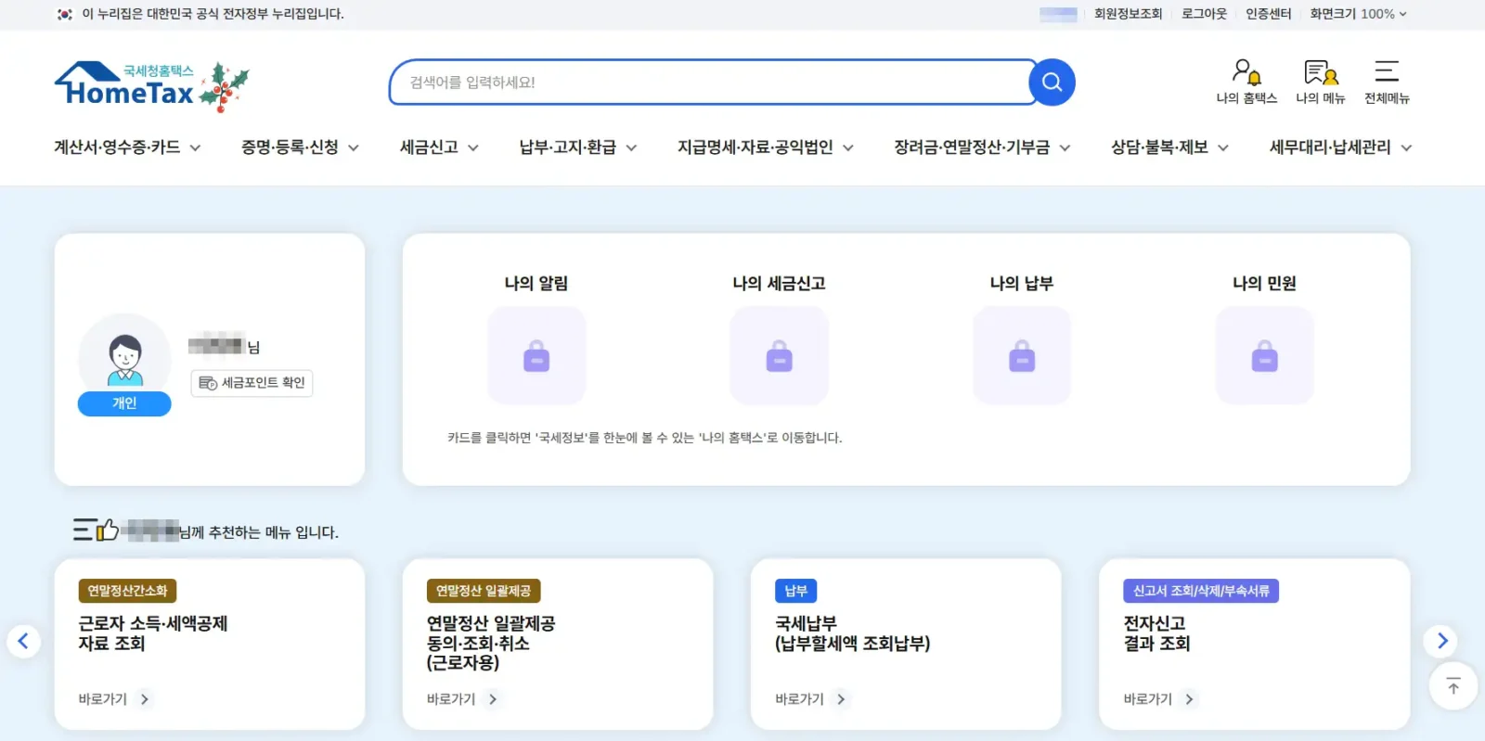
Task: Expand 계산서·영수증·카드 menu chevron
Action: [195, 147]
